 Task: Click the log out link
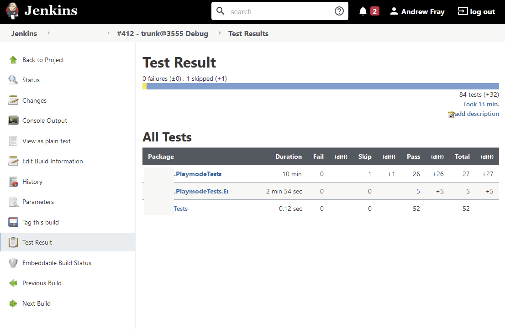[482, 12]
